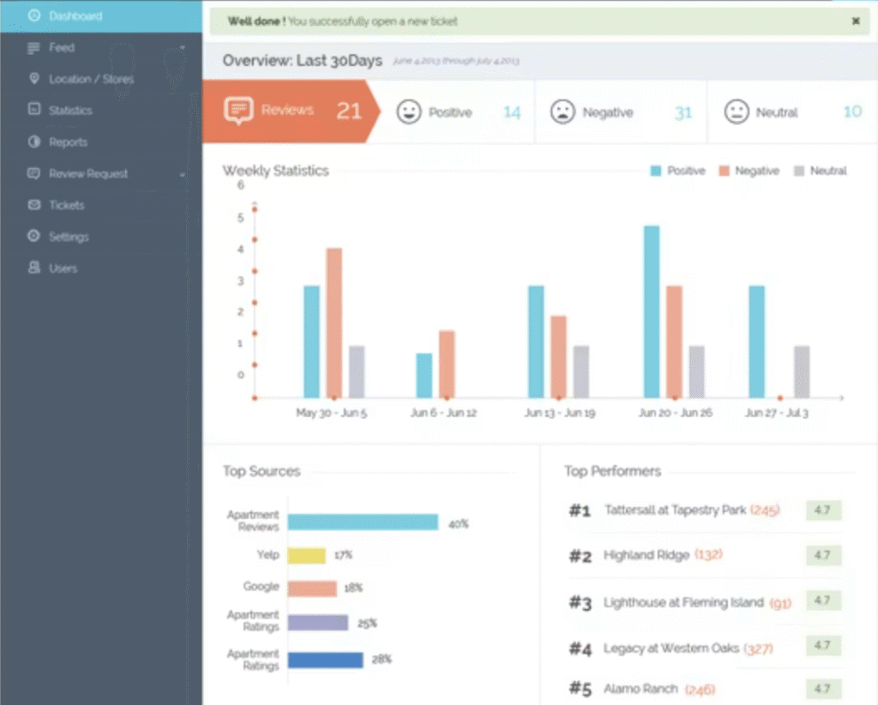Image resolution: width=878 pixels, height=705 pixels.
Task: Select the Reviews overview tab
Action: point(287,111)
